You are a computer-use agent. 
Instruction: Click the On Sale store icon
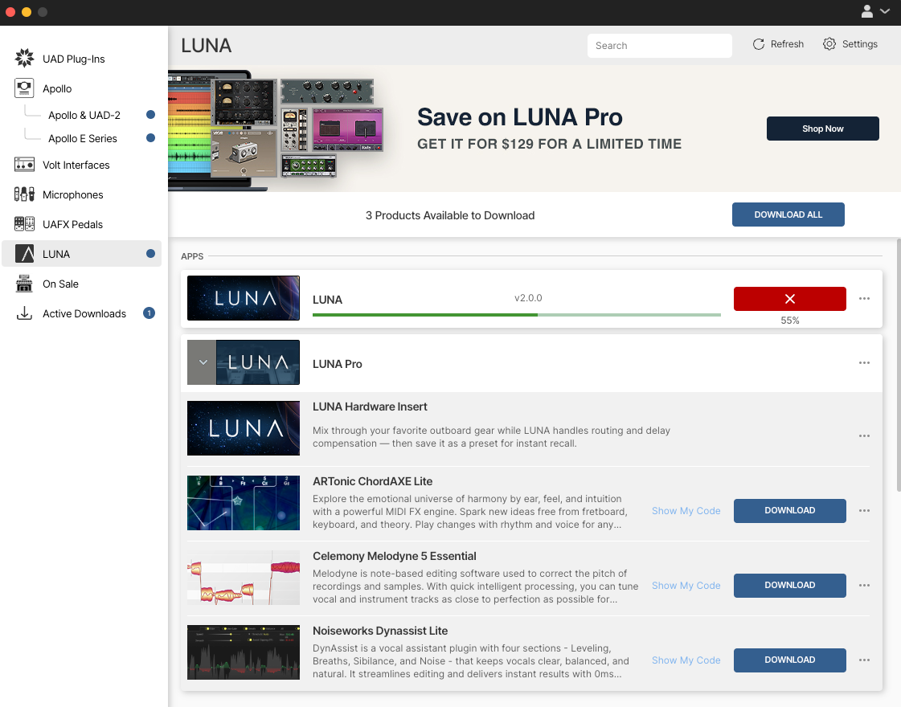point(24,283)
